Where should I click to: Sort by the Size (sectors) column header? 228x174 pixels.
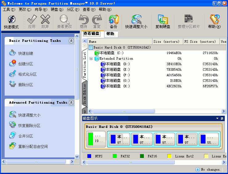pos(168,42)
